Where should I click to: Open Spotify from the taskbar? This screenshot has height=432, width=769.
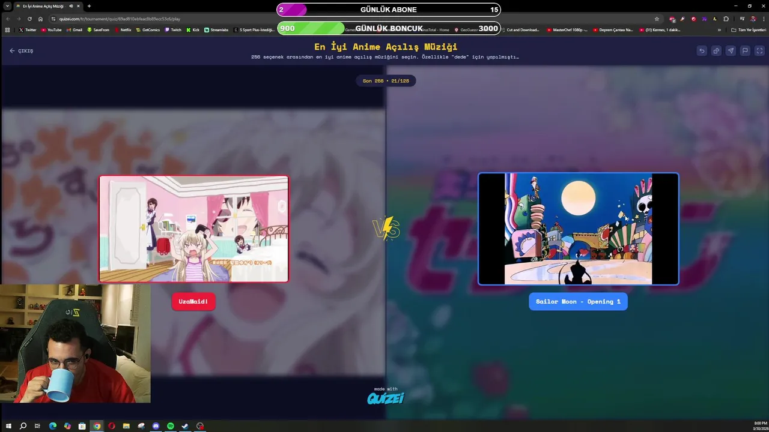pyautogui.click(x=171, y=426)
